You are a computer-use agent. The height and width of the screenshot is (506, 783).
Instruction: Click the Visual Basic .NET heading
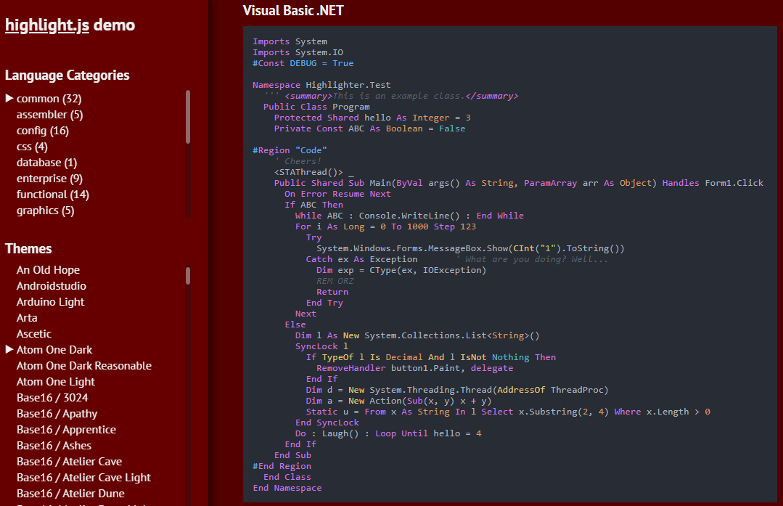pos(293,10)
